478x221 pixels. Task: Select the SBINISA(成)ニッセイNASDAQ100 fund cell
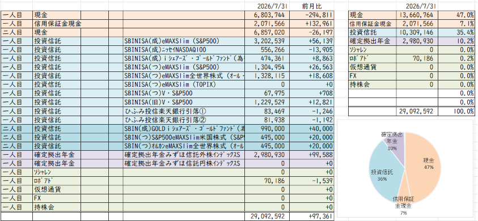[x=184, y=50]
